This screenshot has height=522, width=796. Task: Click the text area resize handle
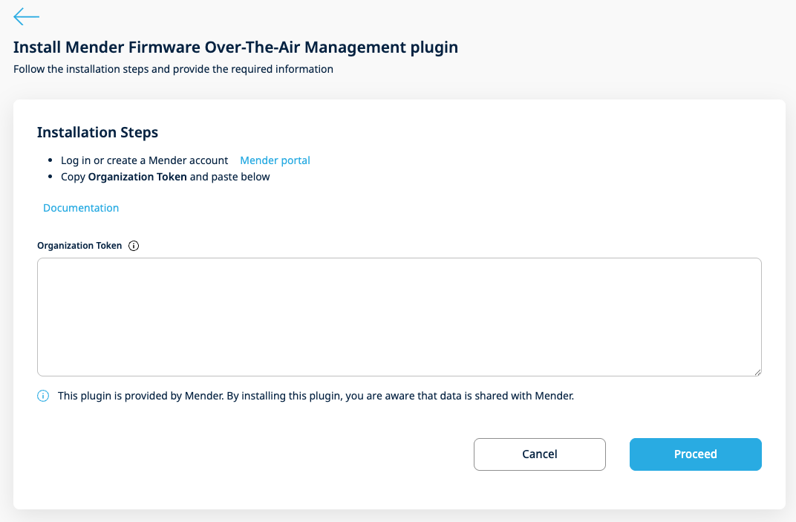tap(757, 372)
